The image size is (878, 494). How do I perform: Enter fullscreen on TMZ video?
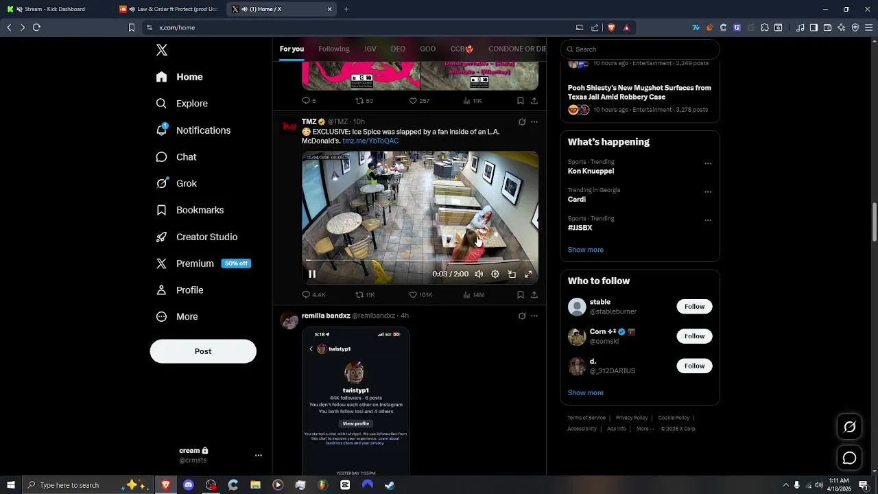tap(528, 274)
